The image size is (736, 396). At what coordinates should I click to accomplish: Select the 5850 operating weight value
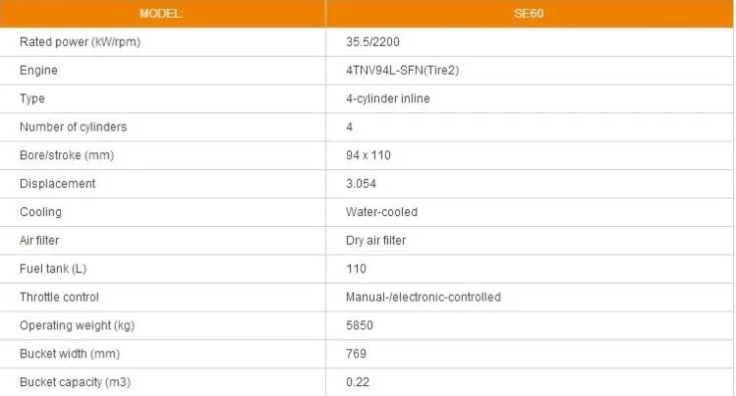[358, 325]
